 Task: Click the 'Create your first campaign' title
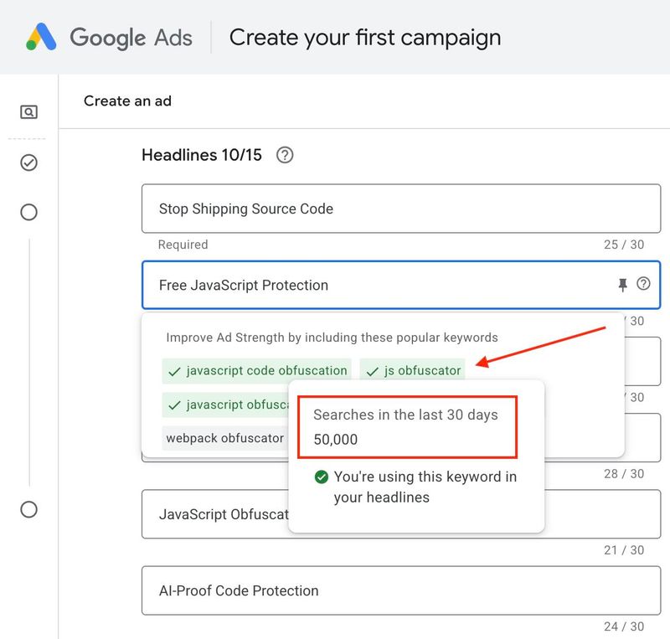(x=365, y=38)
